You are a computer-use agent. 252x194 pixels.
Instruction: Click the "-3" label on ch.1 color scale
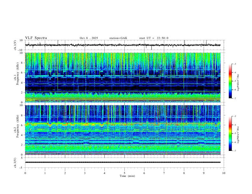pyautogui.click(x=234, y=64)
